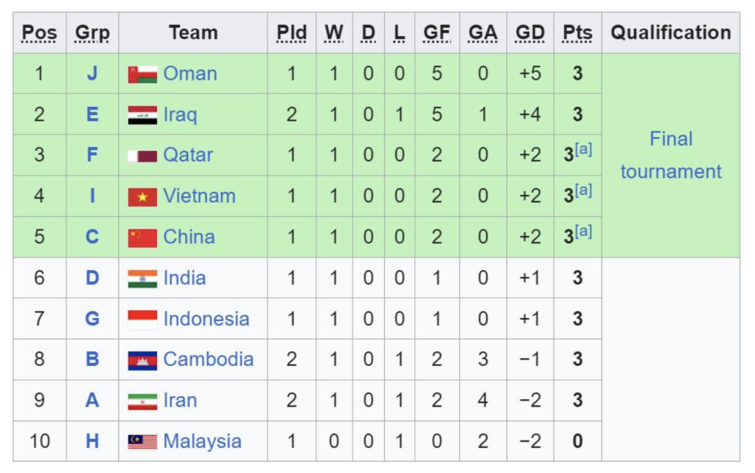Click the Qatar flag icon
Screen dimensions: 755x473
click(x=142, y=156)
